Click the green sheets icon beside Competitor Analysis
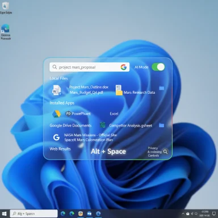 pyautogui.click(x=103, y=125)
